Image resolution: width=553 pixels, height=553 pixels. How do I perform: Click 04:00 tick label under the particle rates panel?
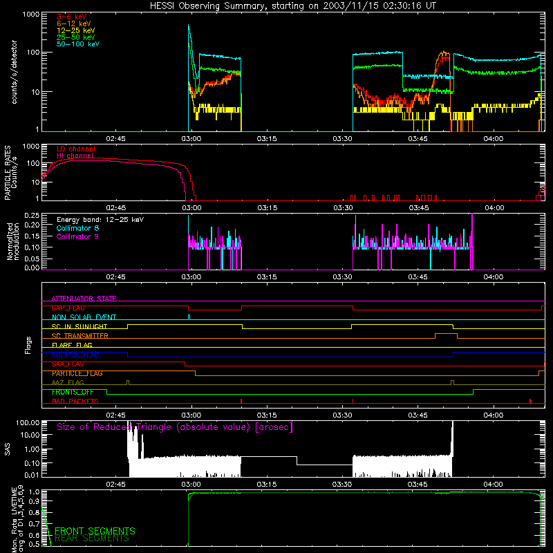pos(494,208)
